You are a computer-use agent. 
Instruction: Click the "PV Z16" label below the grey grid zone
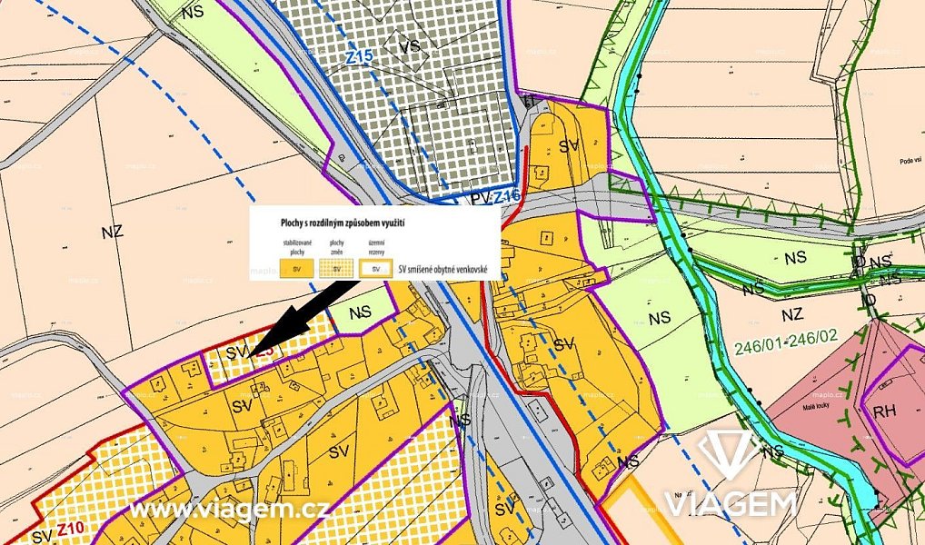point(495,198)
